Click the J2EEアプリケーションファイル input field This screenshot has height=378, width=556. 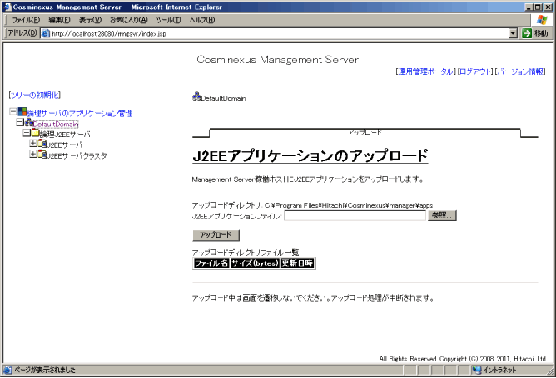pyautogui.click(x=355, y=215)
